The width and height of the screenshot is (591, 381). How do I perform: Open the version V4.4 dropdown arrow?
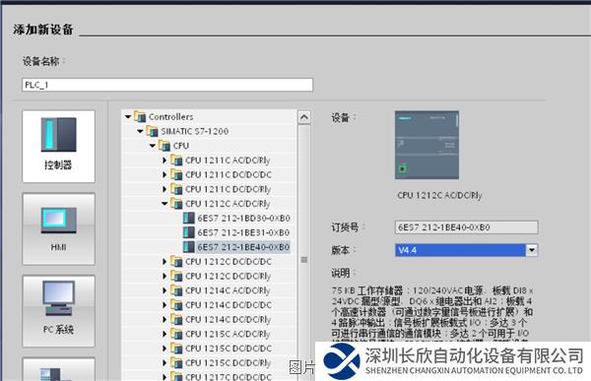pos(532,250)
